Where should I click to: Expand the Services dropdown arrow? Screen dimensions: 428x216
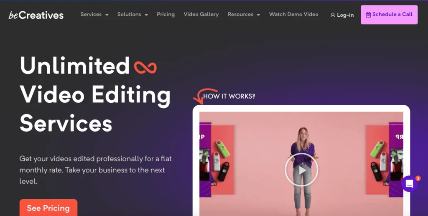pos(107,15)
